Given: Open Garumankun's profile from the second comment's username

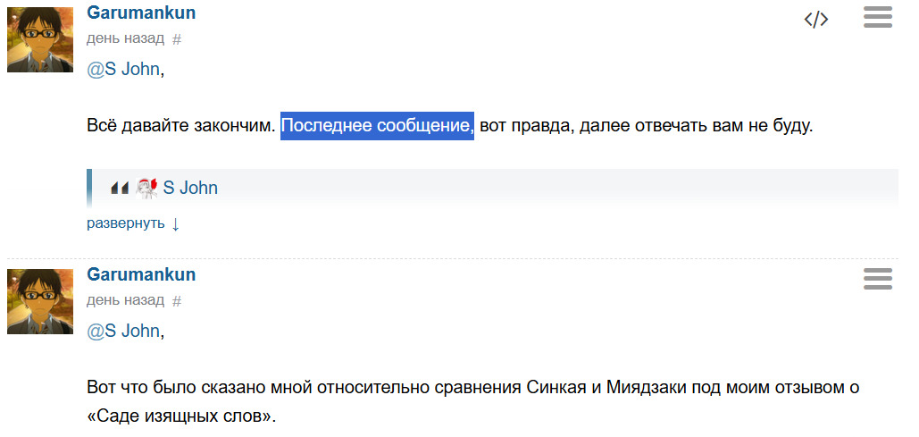Looking at the screenshot, I should (x=141, y=274).
